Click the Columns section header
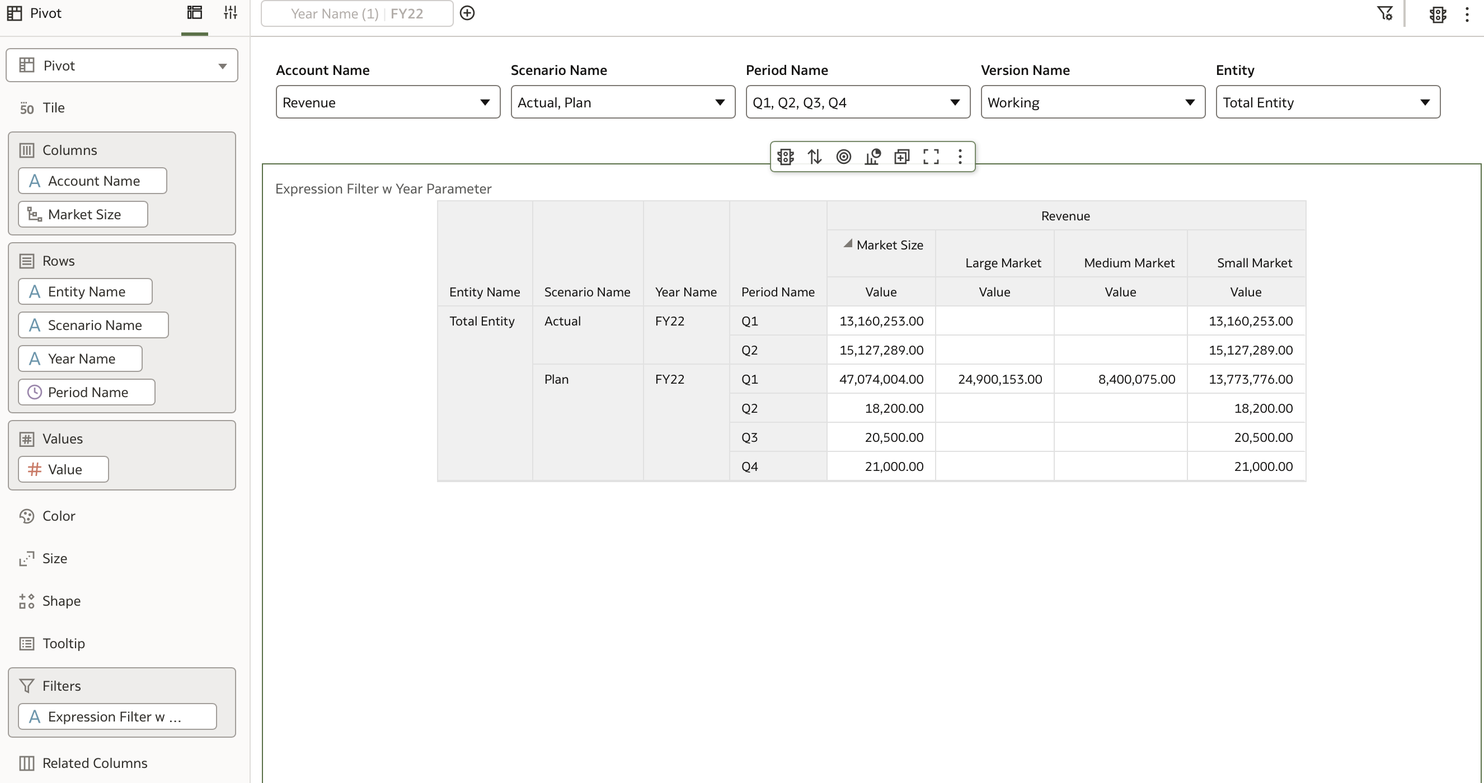1484x783 pixels. pyautogui.click(x=69, y=150)
